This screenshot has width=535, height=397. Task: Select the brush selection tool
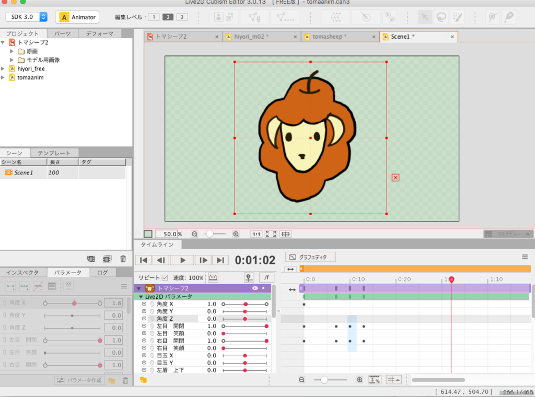tap(457, 17)
